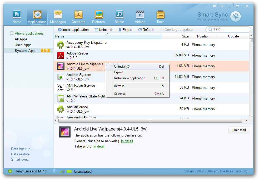Select ANT Wireless State Notifier icon
The image size is (259, 180).
(61, 98)
